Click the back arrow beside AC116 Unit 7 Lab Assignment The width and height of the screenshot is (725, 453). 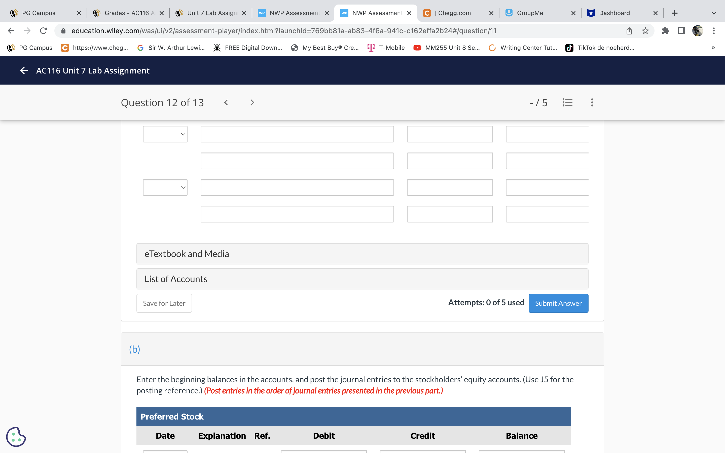point(24,70)
